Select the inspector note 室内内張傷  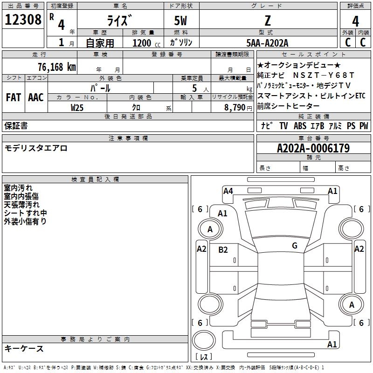[x=21, y=196]
